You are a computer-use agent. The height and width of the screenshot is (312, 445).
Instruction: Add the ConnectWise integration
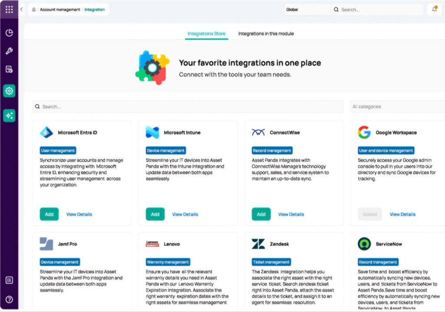click(261, 214)
